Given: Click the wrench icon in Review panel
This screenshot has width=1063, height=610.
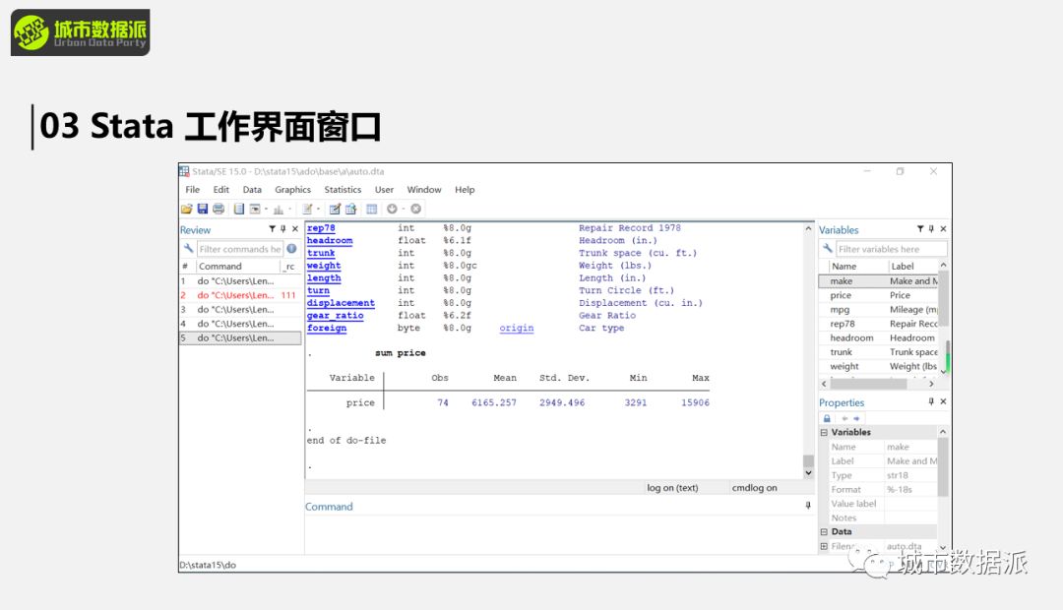Looking at the screenshot, I should [188, 249].
